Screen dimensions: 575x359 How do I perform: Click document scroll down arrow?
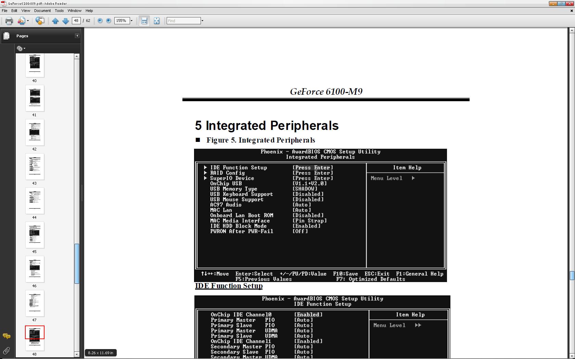pyautogui.click(x=572, y=356)
